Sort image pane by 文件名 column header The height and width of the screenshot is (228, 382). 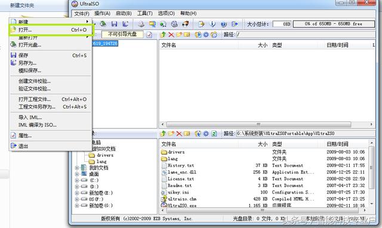(x=168, y=45)
